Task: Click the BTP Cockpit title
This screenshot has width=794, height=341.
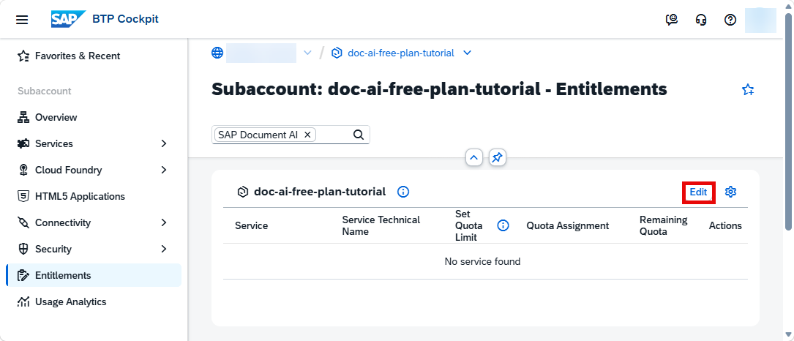Action: point(125,19)
